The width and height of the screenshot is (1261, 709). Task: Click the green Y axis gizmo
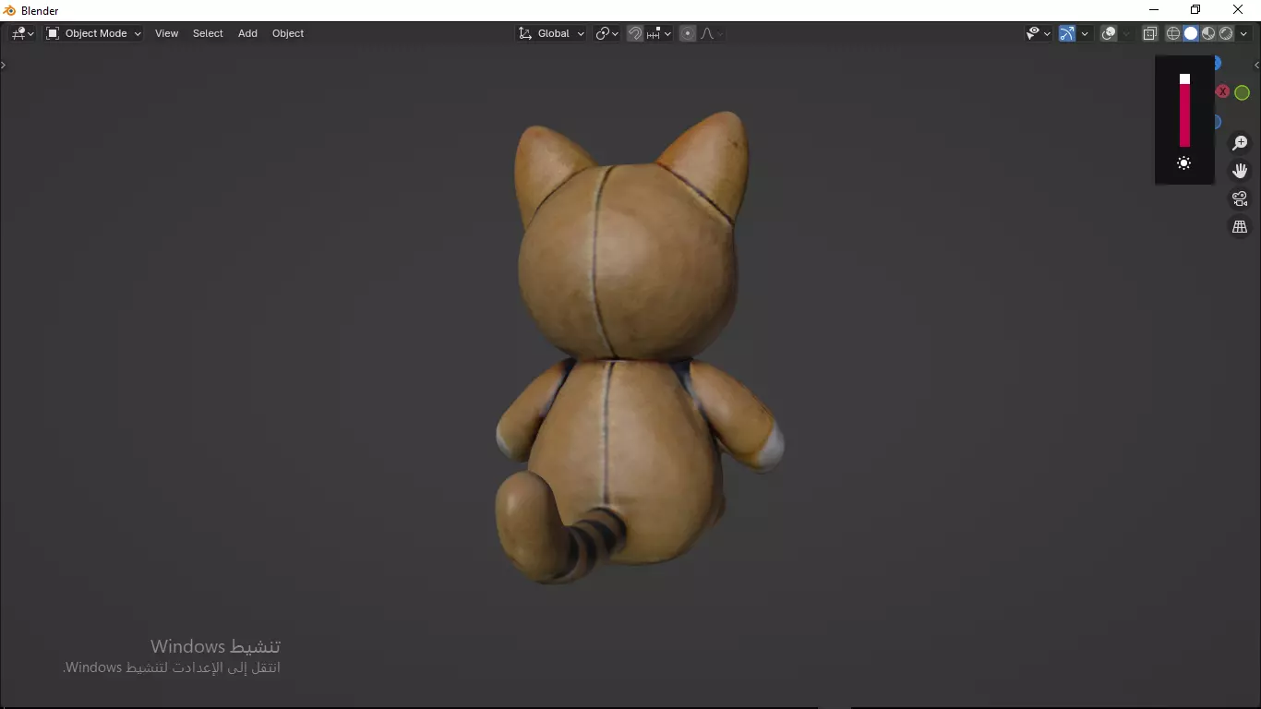1243,92
